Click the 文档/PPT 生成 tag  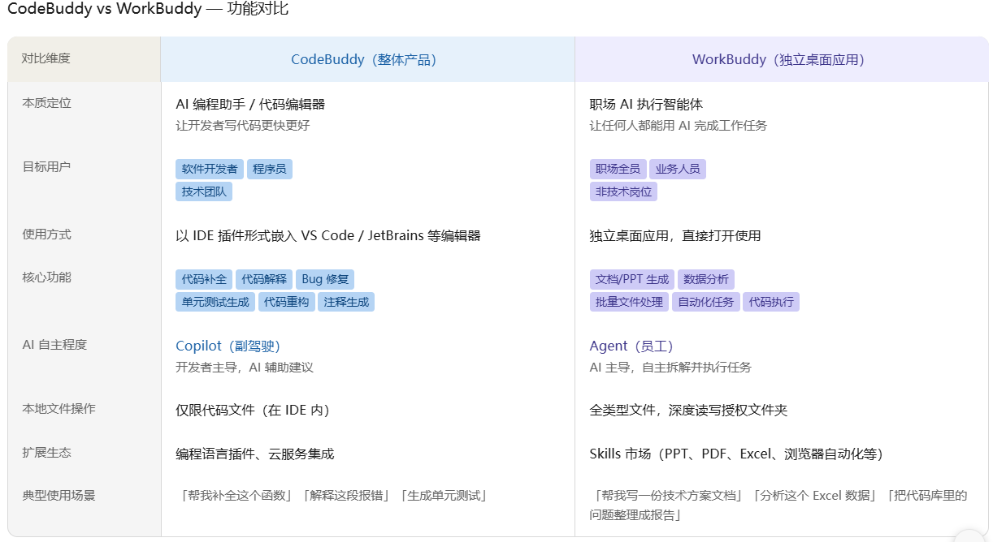tap(632, 279)
